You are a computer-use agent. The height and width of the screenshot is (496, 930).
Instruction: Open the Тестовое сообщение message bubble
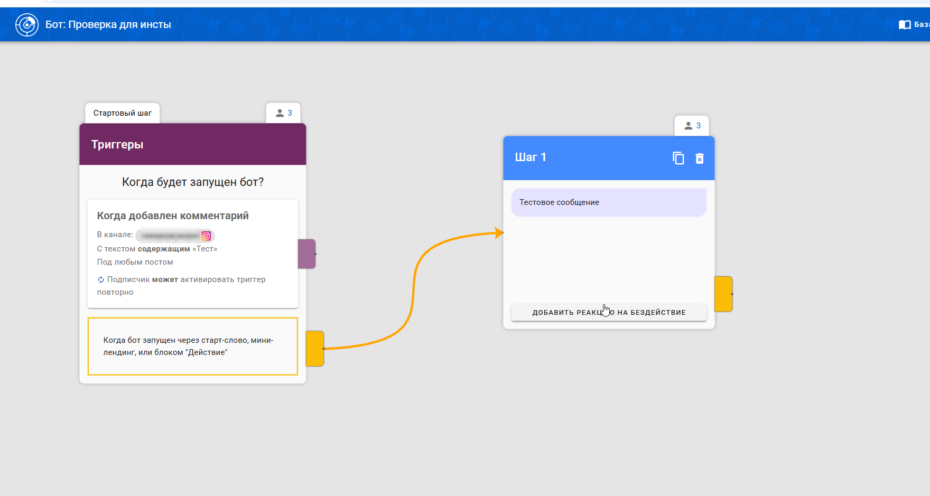click(x=608, y=202)
